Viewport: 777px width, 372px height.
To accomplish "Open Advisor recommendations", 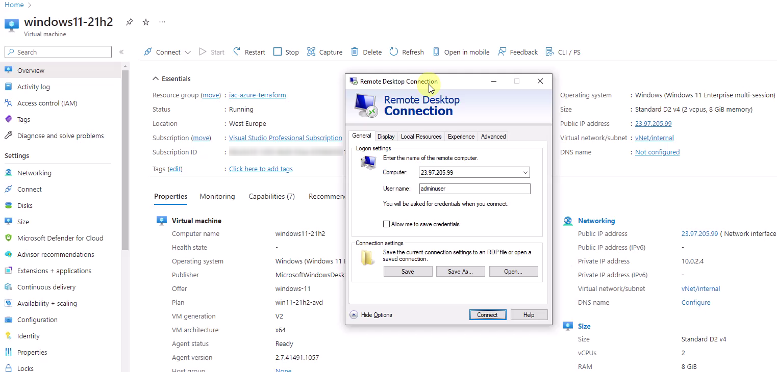I will [x=60, y=254].
